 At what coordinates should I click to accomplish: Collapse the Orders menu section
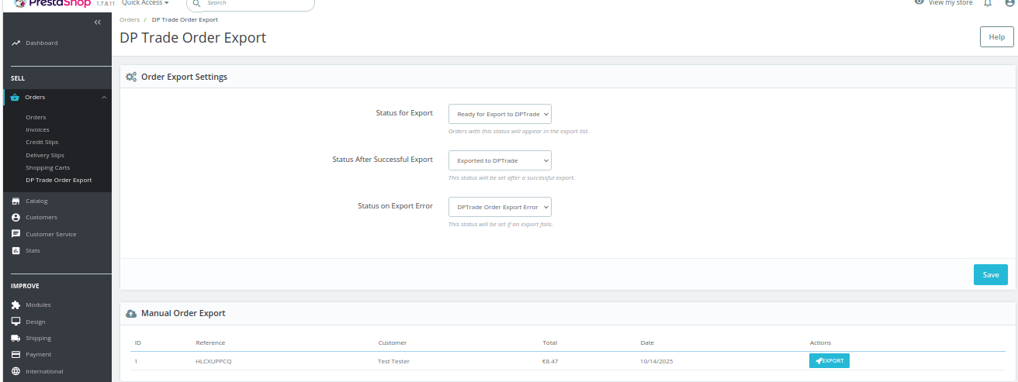(104, 98)
